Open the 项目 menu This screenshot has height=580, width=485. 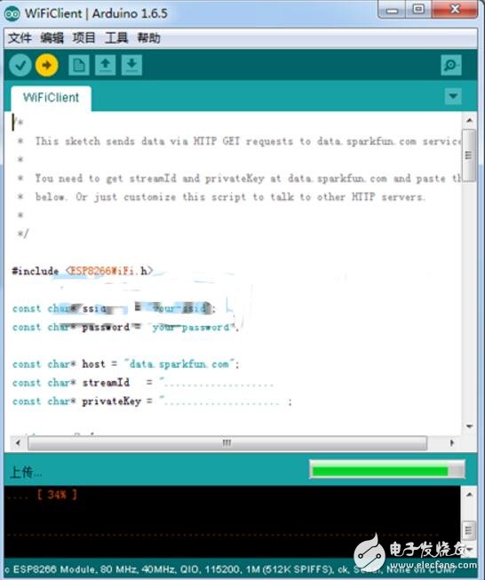(84, 37)
